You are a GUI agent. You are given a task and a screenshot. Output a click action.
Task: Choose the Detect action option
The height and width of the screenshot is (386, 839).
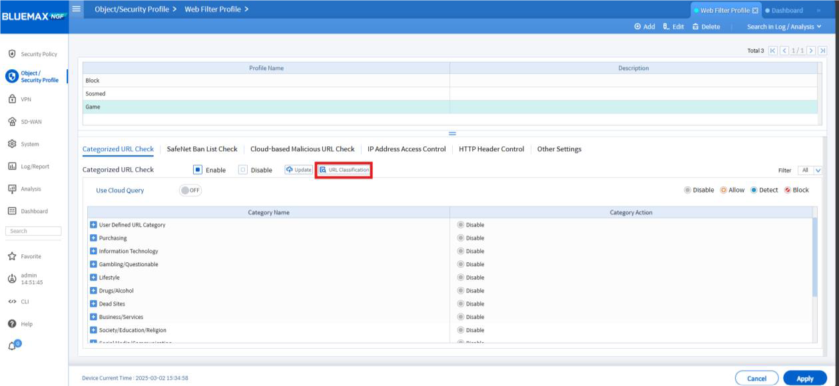click(764, 190)
